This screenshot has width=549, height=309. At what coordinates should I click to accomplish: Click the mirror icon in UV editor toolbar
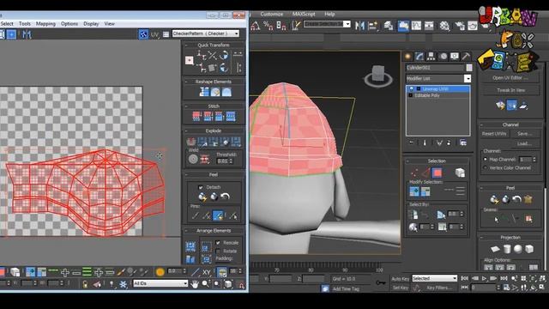pos(27,34)
